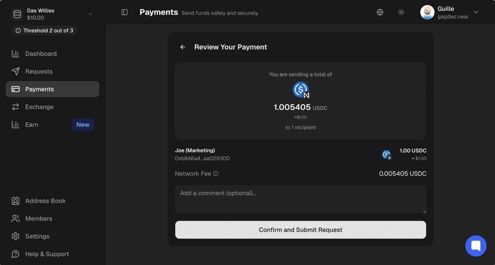495x265 pixels.
Task: Focus the optional comment text field
Action: click(x=301, y=199)
